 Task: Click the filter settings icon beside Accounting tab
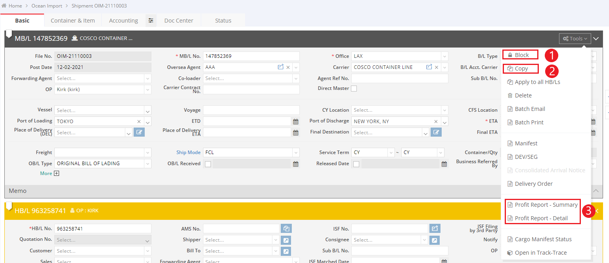tap(151, 21)
